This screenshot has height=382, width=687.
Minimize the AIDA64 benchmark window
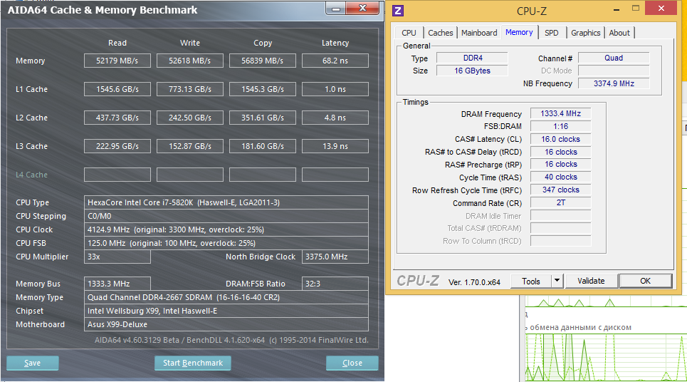pyautogui.click(x=336, y=9)
